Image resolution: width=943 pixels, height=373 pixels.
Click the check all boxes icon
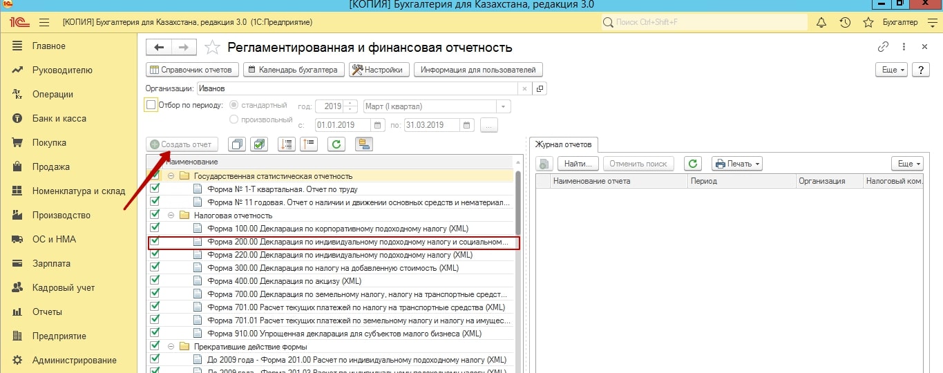[x=259, y=144]
